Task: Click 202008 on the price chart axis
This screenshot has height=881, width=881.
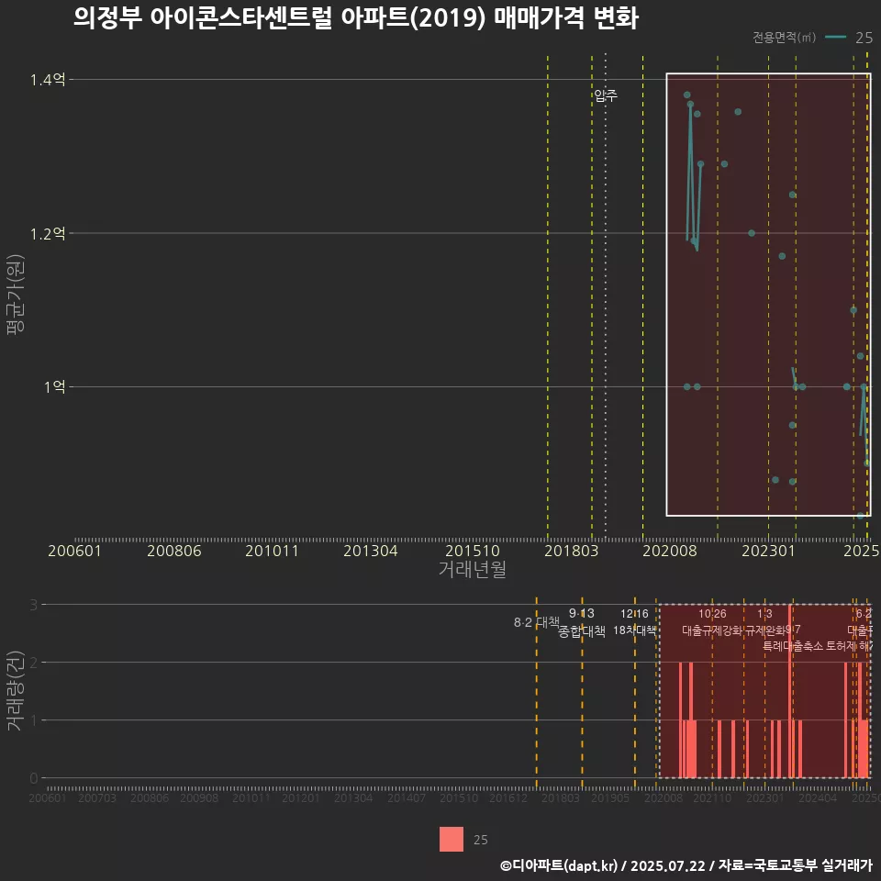Action: tap(670, 551)
